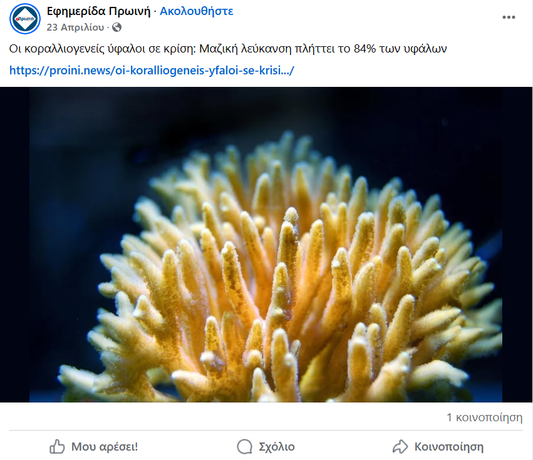
Task: Open the coral photo attachment
Action: tap(266, 244)
